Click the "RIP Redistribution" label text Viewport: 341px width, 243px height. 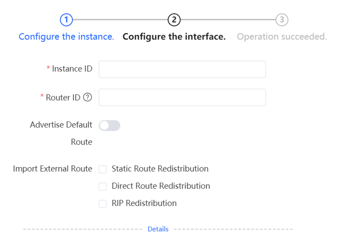click(144, 203)
